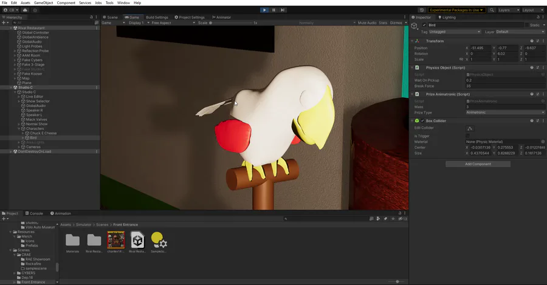The width and height of the screenshot is (547, 285).
Task: Select the SampleSc lighting settings asset
Action: (x=159, y=240)
